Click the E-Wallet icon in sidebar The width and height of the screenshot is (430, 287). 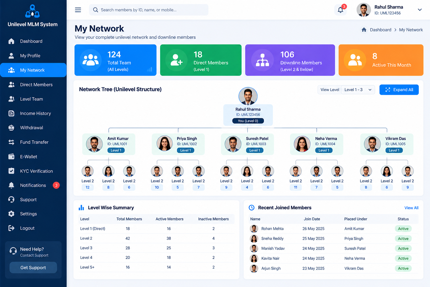11,157
